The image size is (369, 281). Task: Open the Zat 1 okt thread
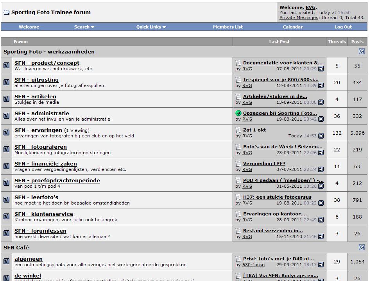coord(254,130)
